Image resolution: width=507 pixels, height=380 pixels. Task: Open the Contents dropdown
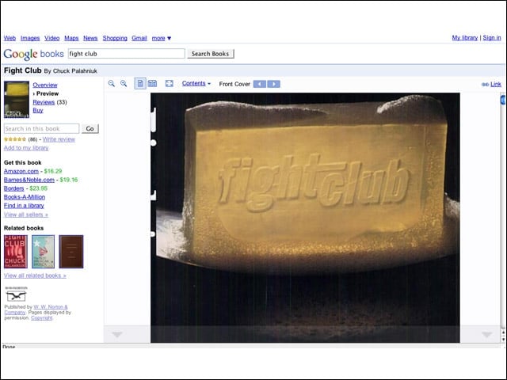[x=196, y=83]
